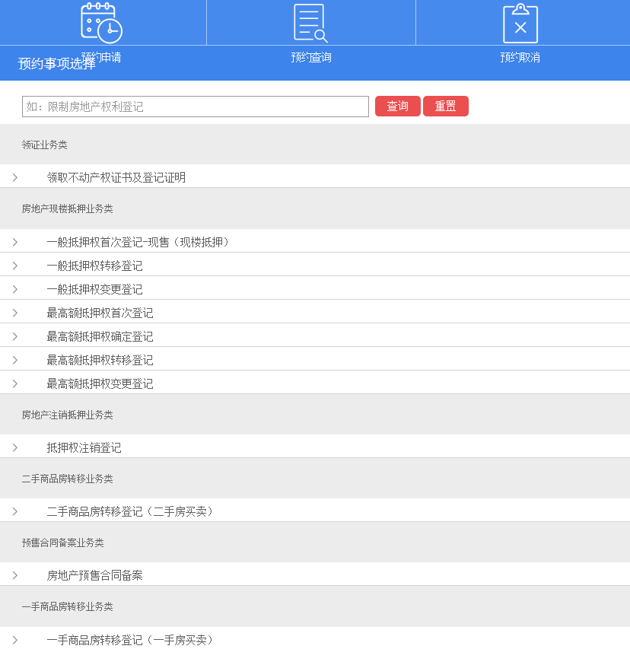Select 二手商品房转移登记（二手房买卖）

[x=130, y=511]
